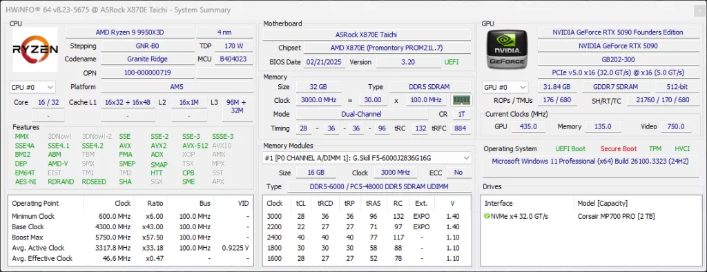707x272 pixels.
Task: Click the AMD Ryzen CPU logo
Action: pos(35,50)
